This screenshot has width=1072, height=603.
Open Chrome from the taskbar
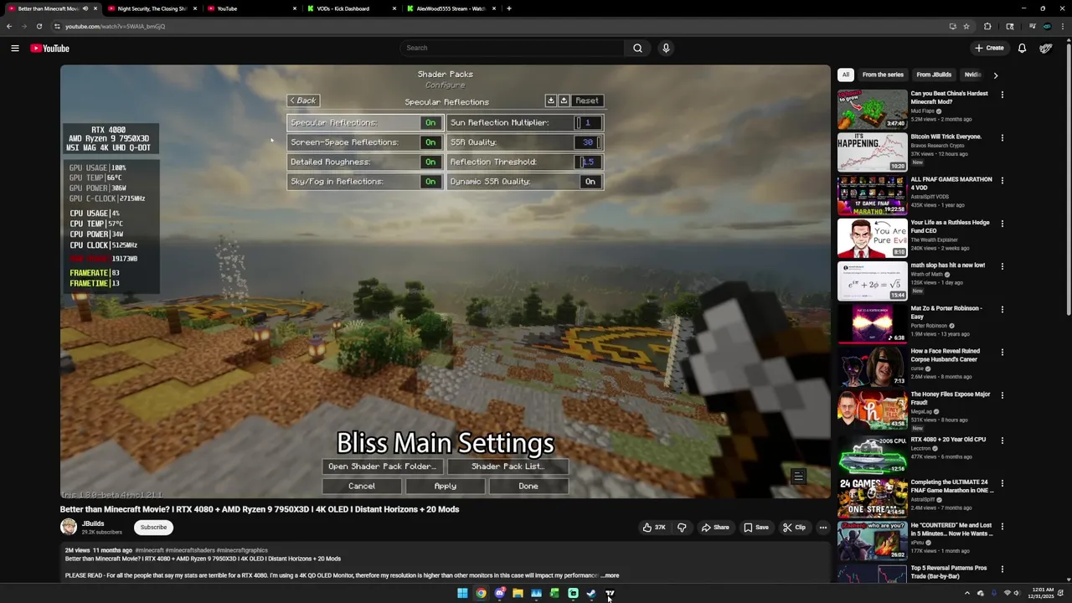[x=481, y=594]
